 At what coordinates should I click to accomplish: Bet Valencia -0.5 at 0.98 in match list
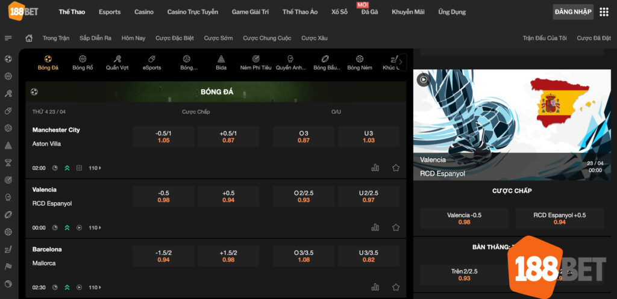pyautogui.click(x=163, y=197)
